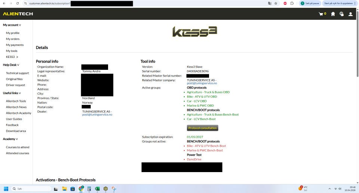Open Snipping Tool from the taskbar
This screenshot has width=359, height=193.
[114, 189]
